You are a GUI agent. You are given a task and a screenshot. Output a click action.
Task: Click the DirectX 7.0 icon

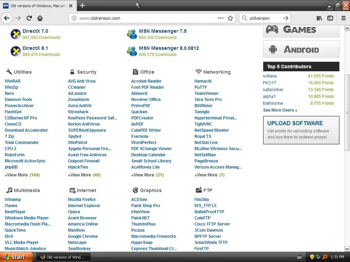tap(16, 34)
